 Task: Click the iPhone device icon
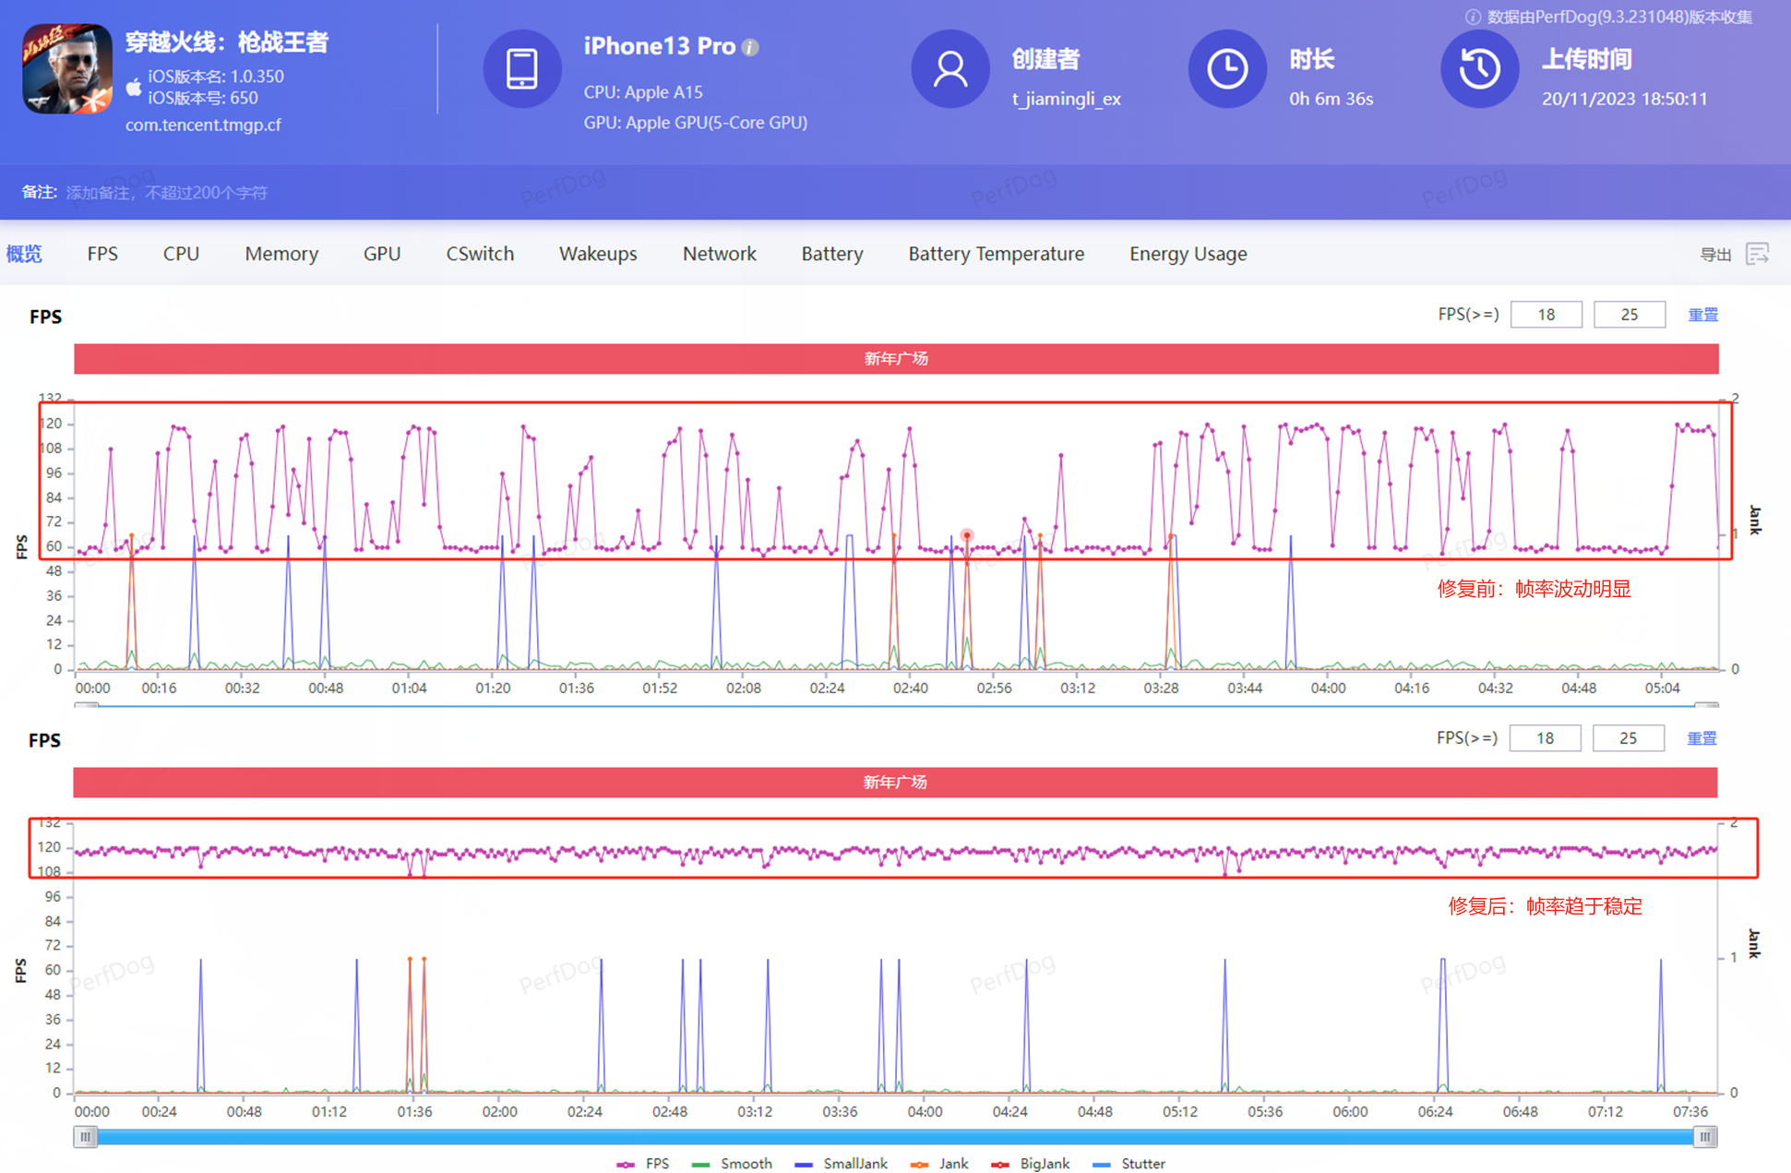point(522,69)
